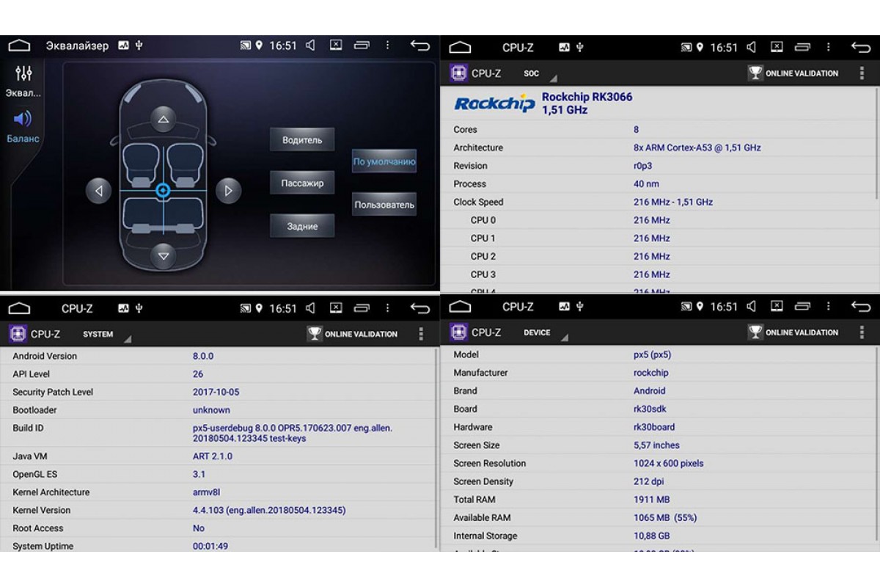Select the Водитель sound preset
The width and height of the screenshot is (880, 587).
point(302,139)
